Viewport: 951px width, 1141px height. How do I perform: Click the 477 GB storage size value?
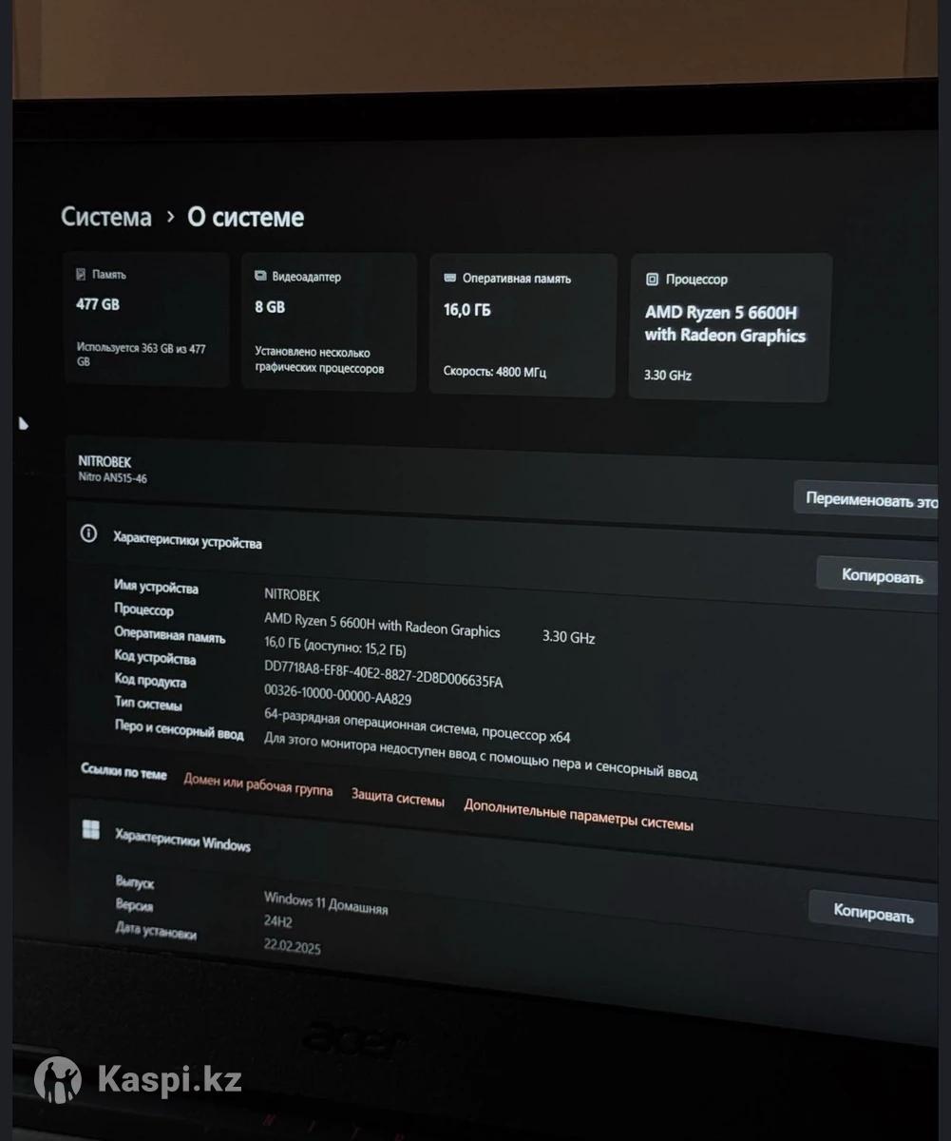coord(98,305)
